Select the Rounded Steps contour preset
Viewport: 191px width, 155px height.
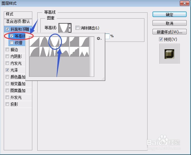(x=74, y=52)
